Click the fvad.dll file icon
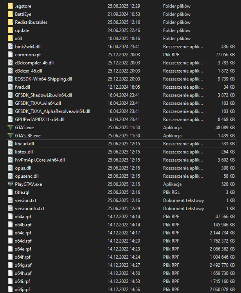This screenshot has width=241, height=293. [11, 87]
